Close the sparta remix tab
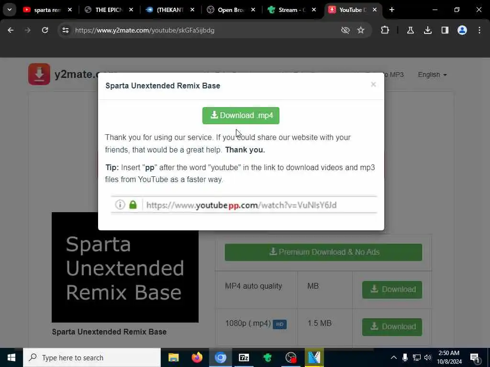The width and height of the screenshot is (490, 367). tap(70, 10)
